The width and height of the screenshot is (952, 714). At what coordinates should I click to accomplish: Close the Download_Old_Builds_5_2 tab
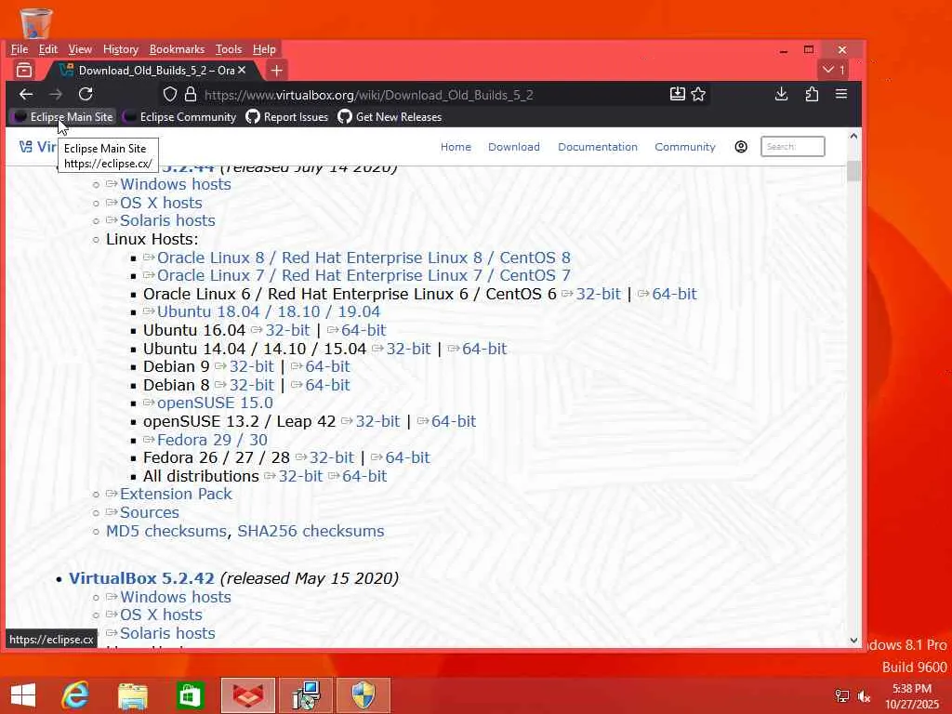tap(242, 71)
